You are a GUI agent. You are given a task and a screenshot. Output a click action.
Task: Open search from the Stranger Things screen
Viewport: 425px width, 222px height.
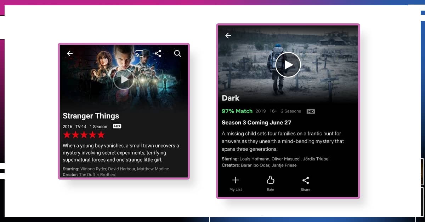click(177, 53)
